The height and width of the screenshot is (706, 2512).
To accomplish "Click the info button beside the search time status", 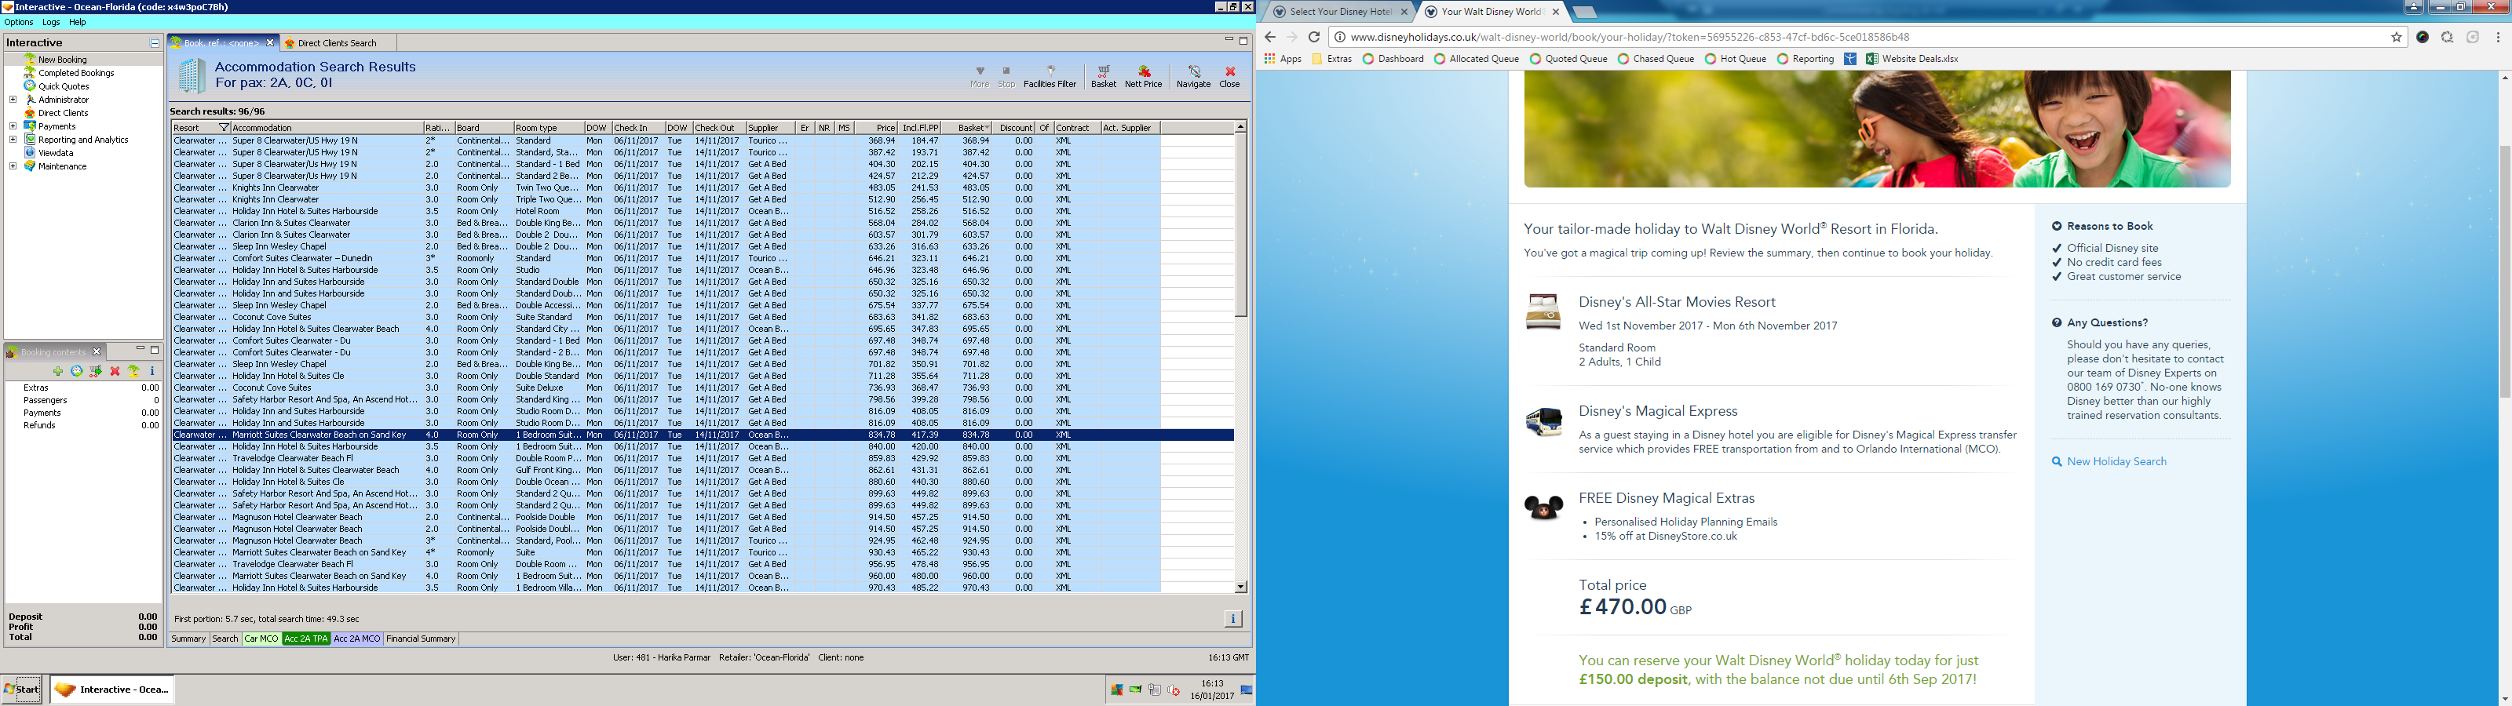I will point(1232,619).
